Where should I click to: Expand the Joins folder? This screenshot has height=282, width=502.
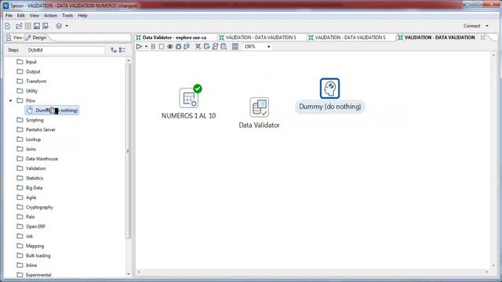[x=27, y=149]
